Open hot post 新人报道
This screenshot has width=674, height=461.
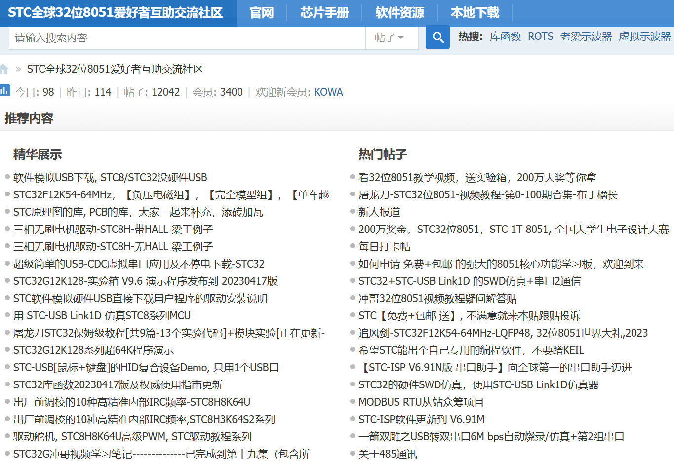coord(379,212)
